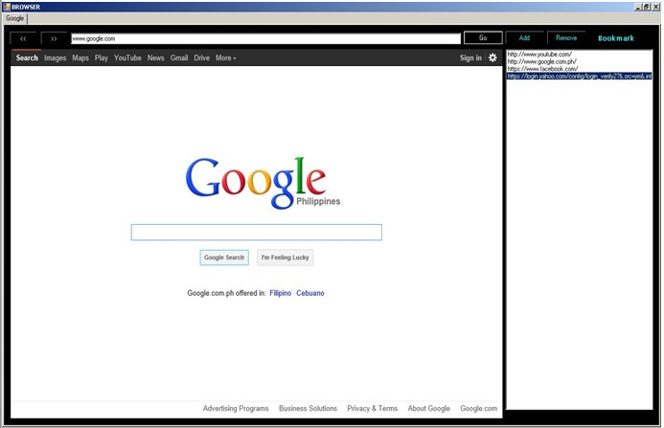Open YouTube from Google top bar
664x428 pixels.
tap(127, 57)
